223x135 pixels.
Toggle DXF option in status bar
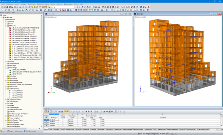(167, 134)
